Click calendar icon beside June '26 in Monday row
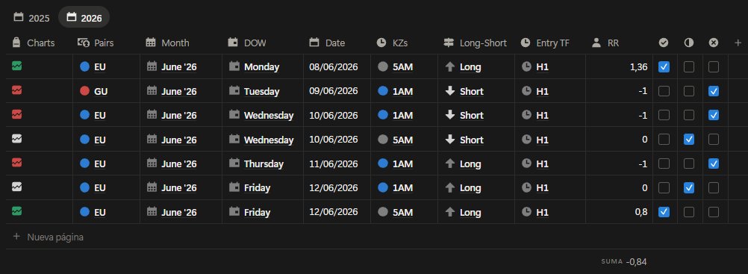Image resolution: width=748 pixels, height=274 pixels. tap(152, 66)
